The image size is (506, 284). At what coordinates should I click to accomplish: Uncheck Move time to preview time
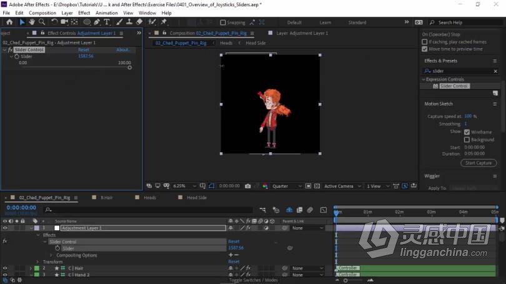[425, 49]
